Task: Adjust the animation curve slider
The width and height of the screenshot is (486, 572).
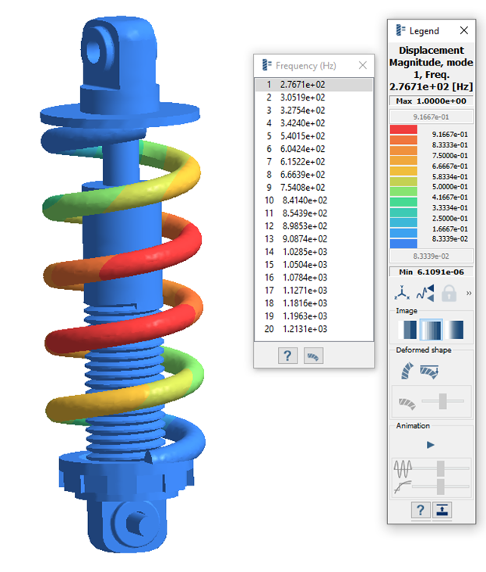Action: pyautogui.click(x=441, y=486)
